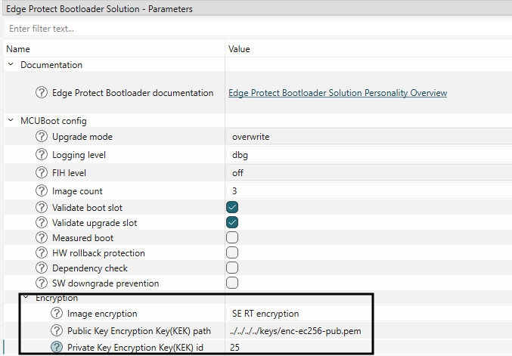This screenshot has height=356, width=512.
Task: Click help icon next to Upgrade mode
Action: click(x=42, y=137)
